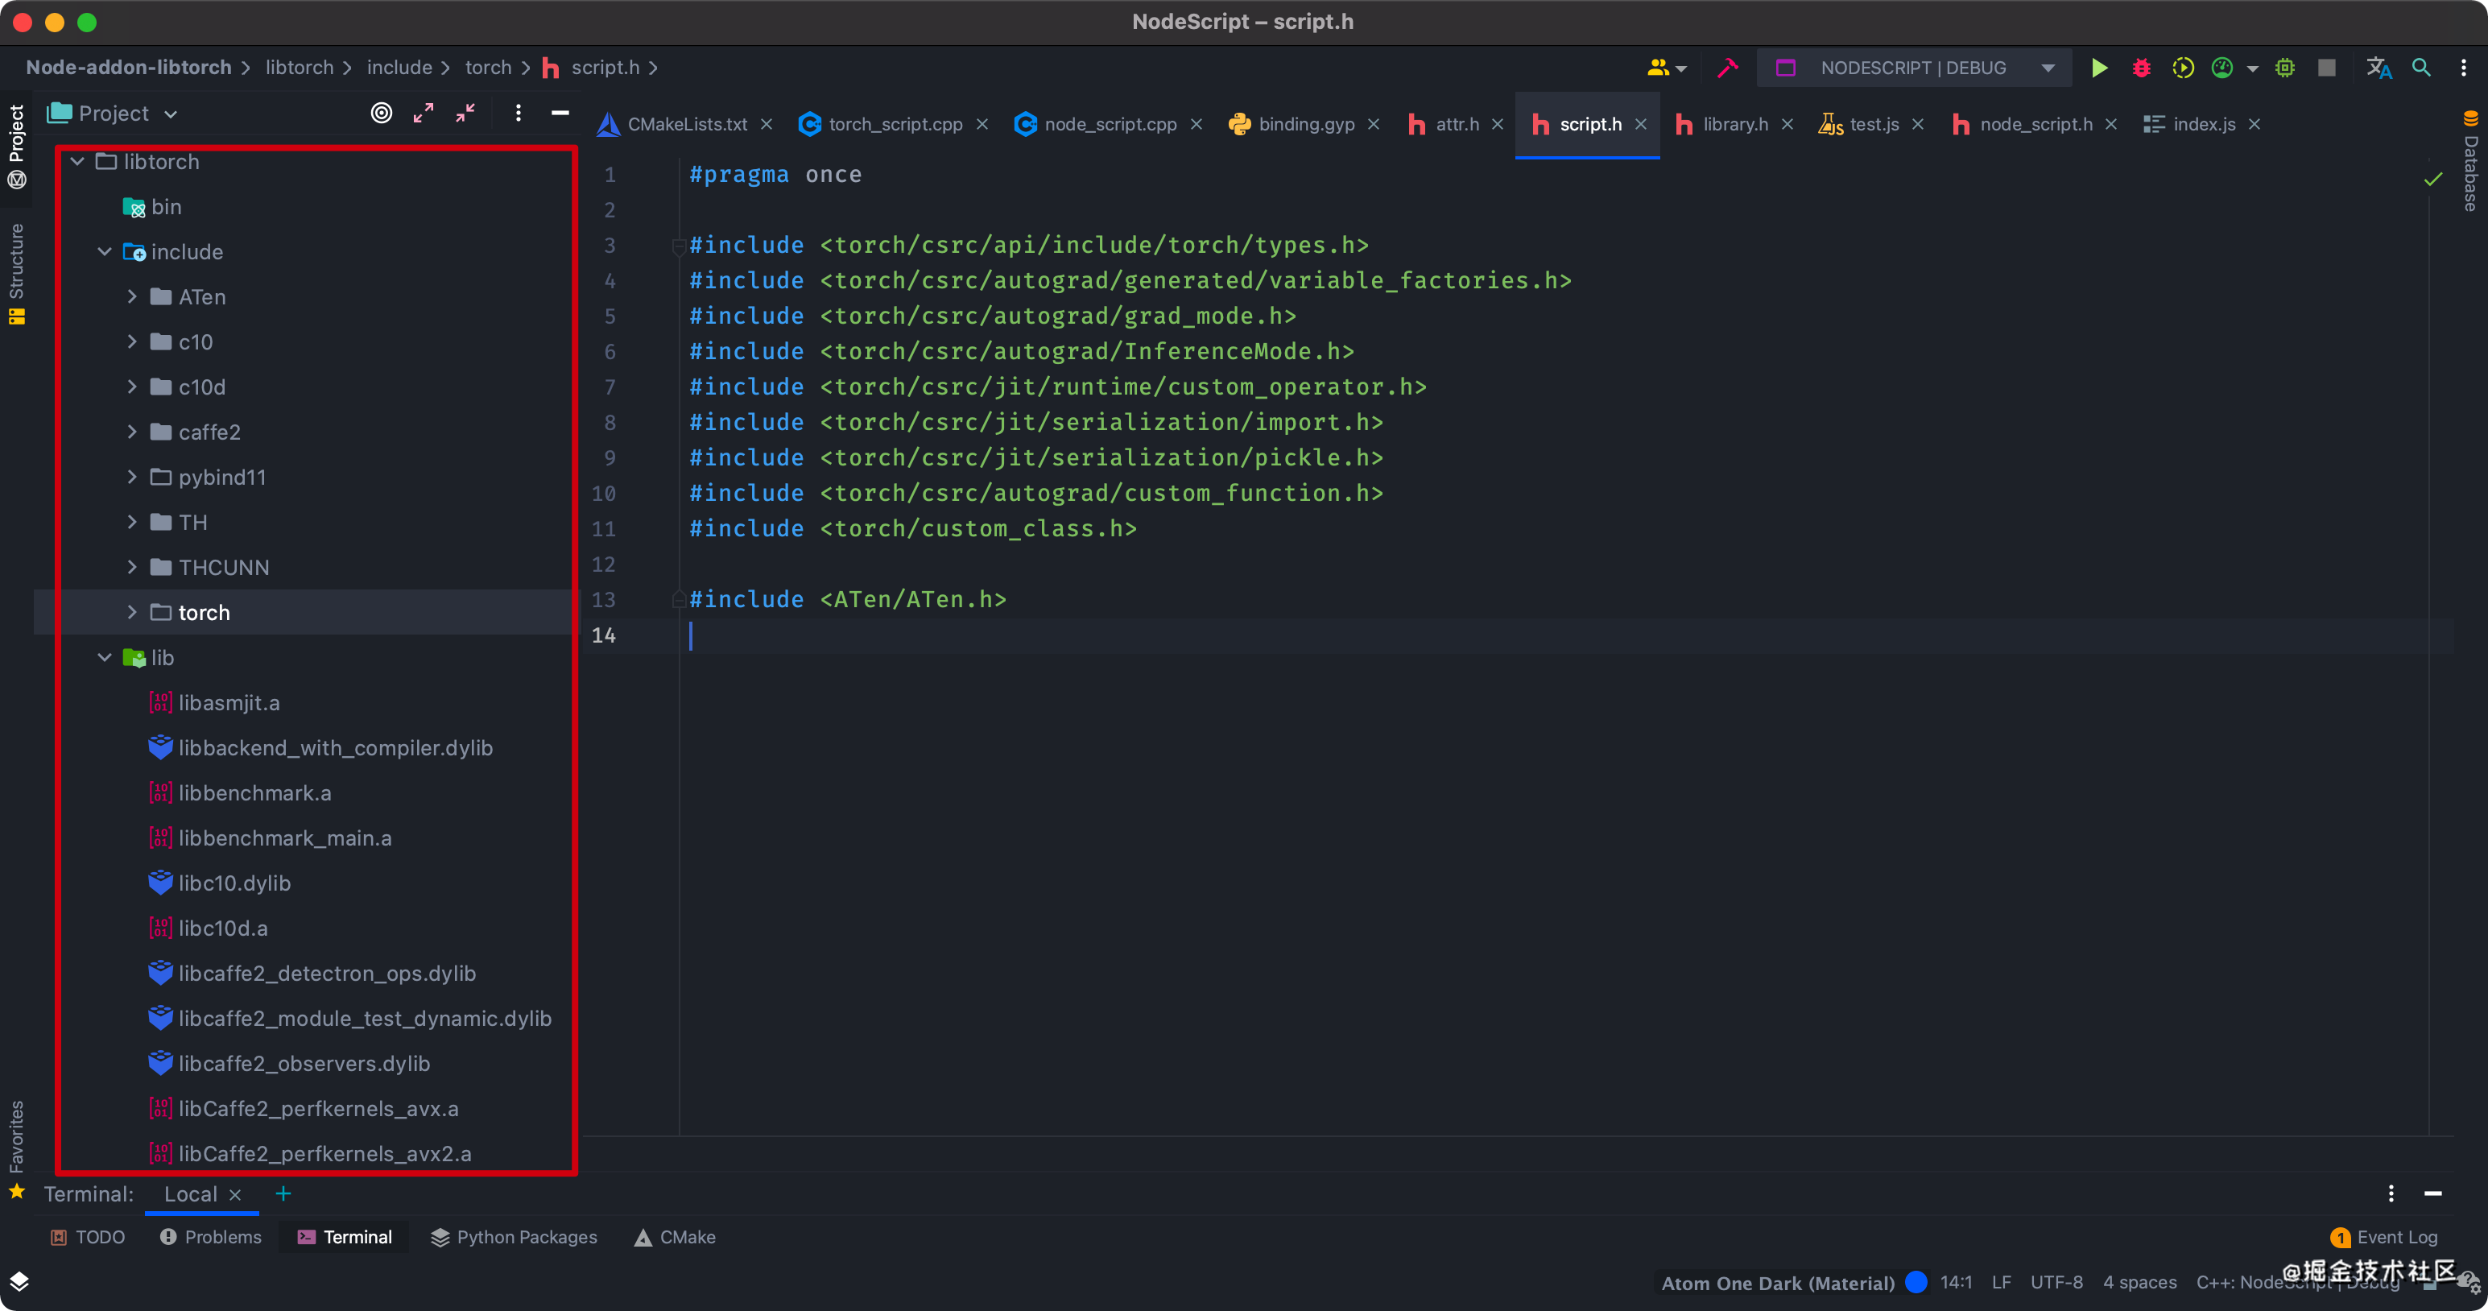Click the green Run button
The height and width of the screenshot is (1311, 2488).
pos(2099,68)
